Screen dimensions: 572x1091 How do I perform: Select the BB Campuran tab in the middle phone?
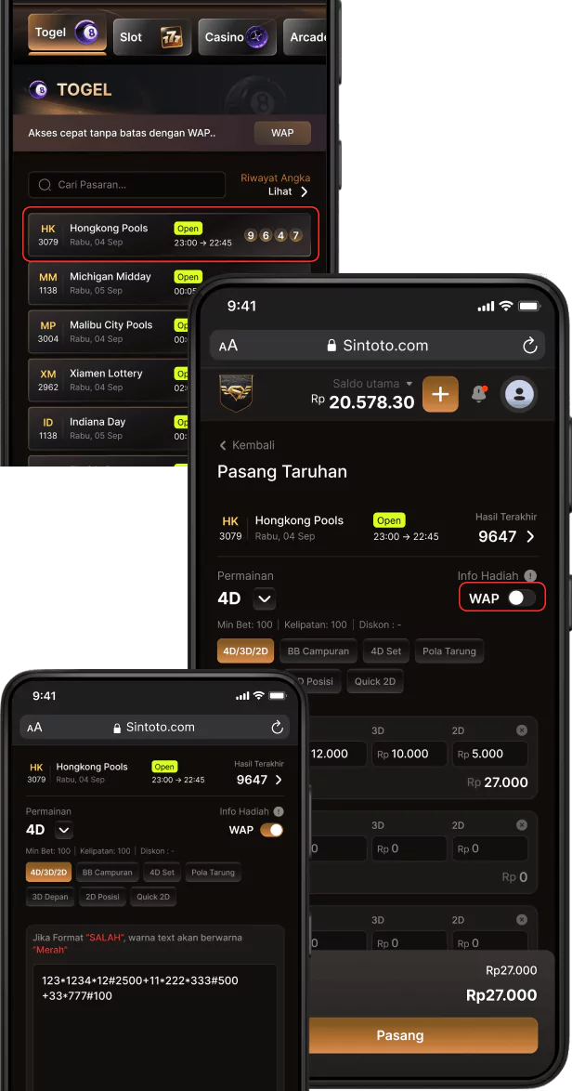coord(318,651)
